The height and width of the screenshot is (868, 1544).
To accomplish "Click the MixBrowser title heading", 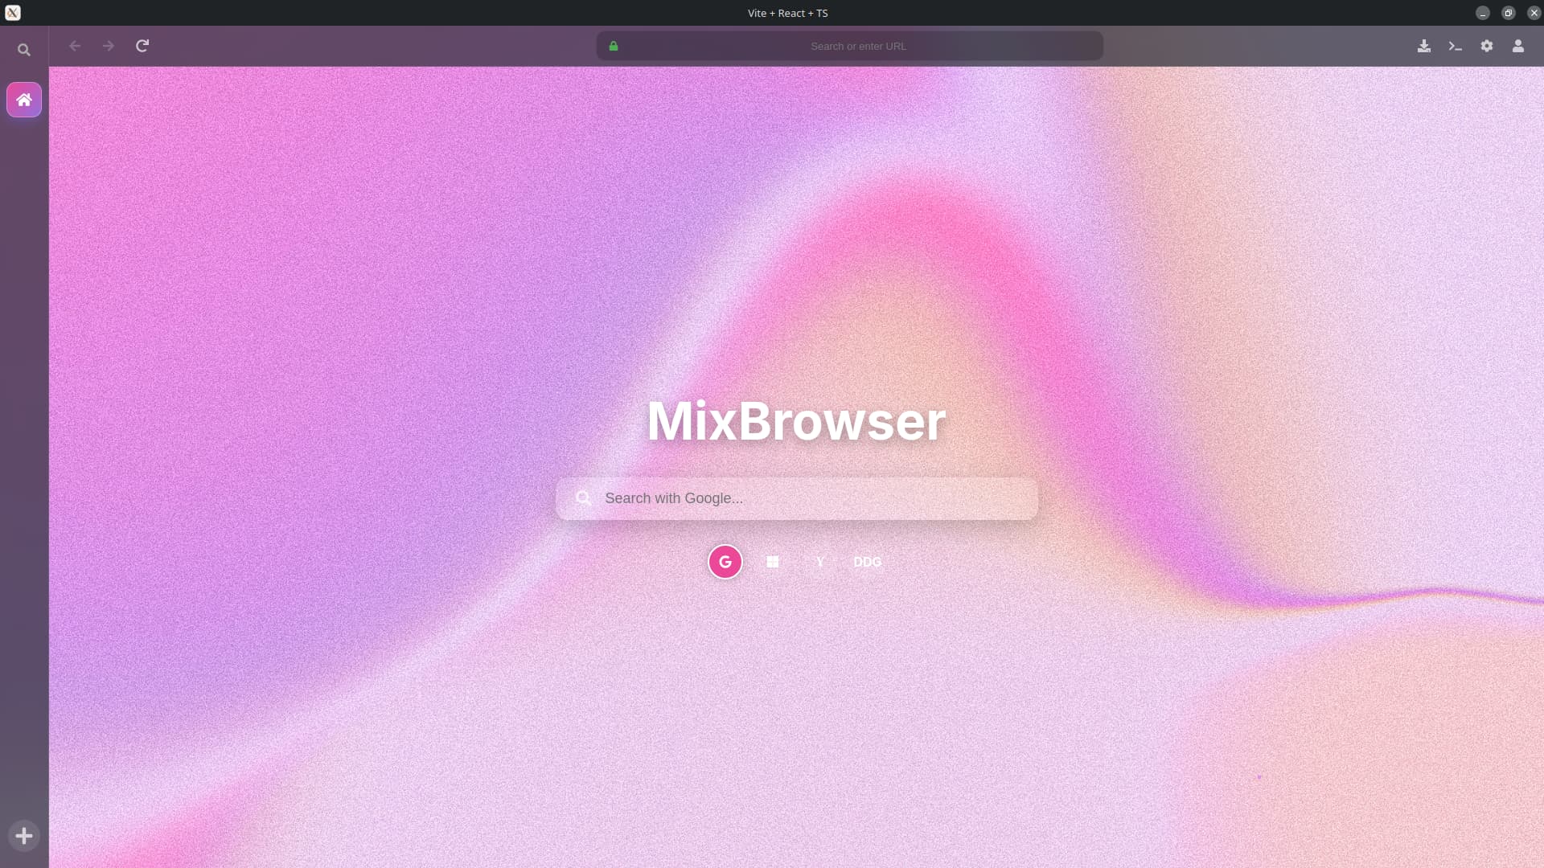I will click(796, 421).
